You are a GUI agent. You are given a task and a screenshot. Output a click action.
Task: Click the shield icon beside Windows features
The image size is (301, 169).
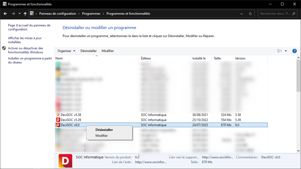(x=4, y=48)
